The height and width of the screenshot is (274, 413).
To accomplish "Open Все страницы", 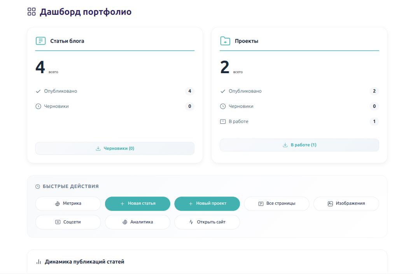I will (276, 204).
